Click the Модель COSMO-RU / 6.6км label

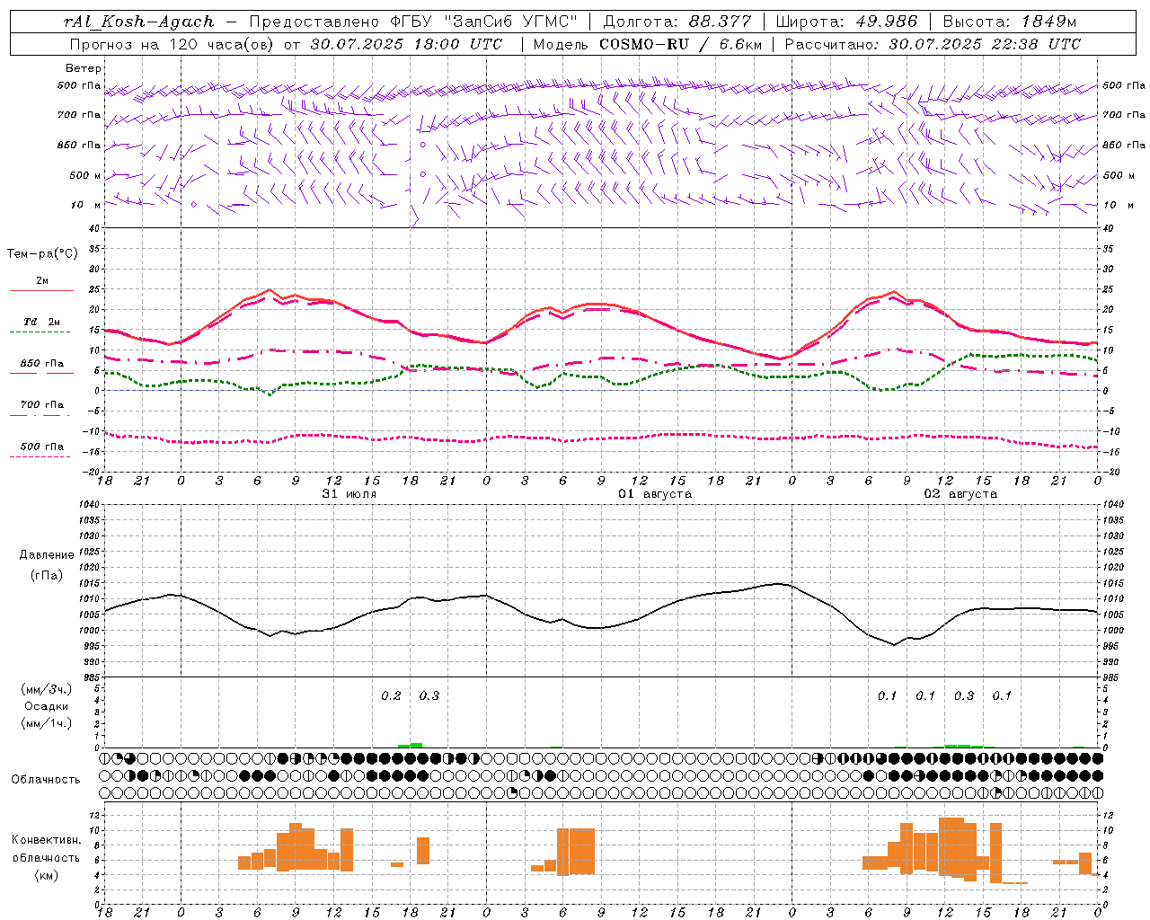(648, 44)
